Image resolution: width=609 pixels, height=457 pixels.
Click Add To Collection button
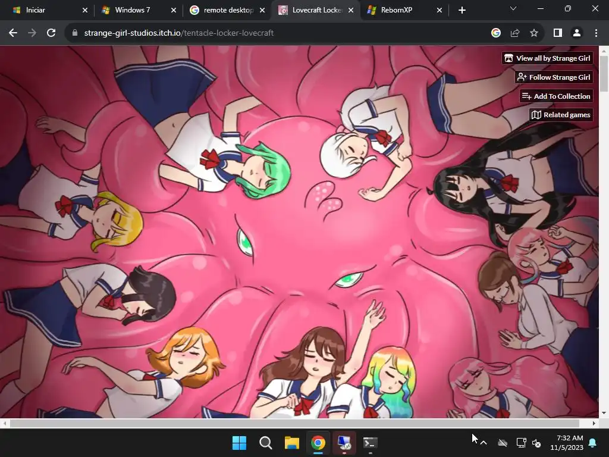click(556, 96)
